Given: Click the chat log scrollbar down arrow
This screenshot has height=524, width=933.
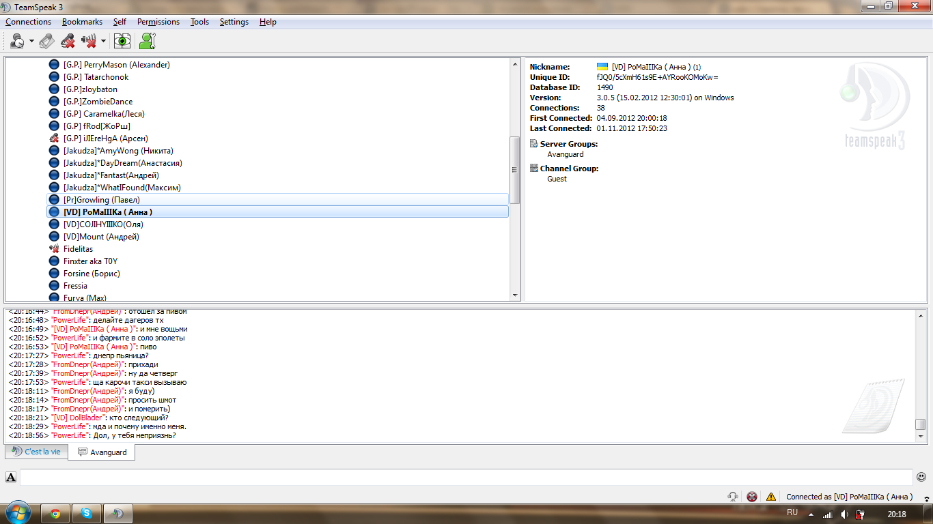Looking at the screenshot, I should point(921,436).
